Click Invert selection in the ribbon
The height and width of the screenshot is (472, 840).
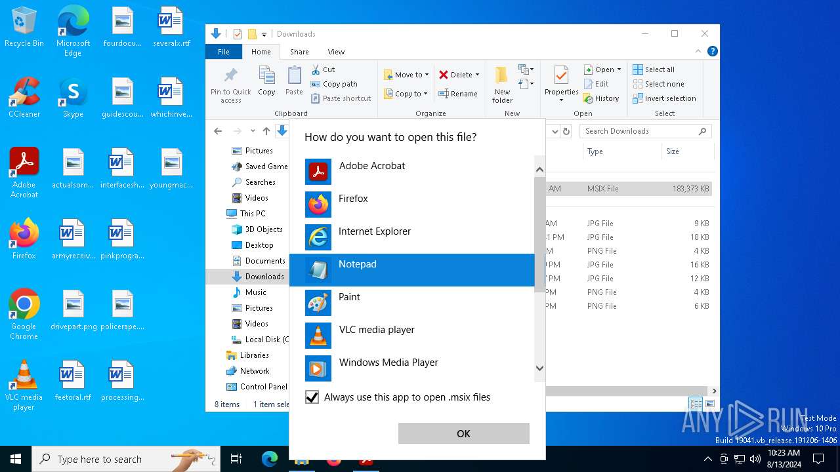(x=664, y=98)
